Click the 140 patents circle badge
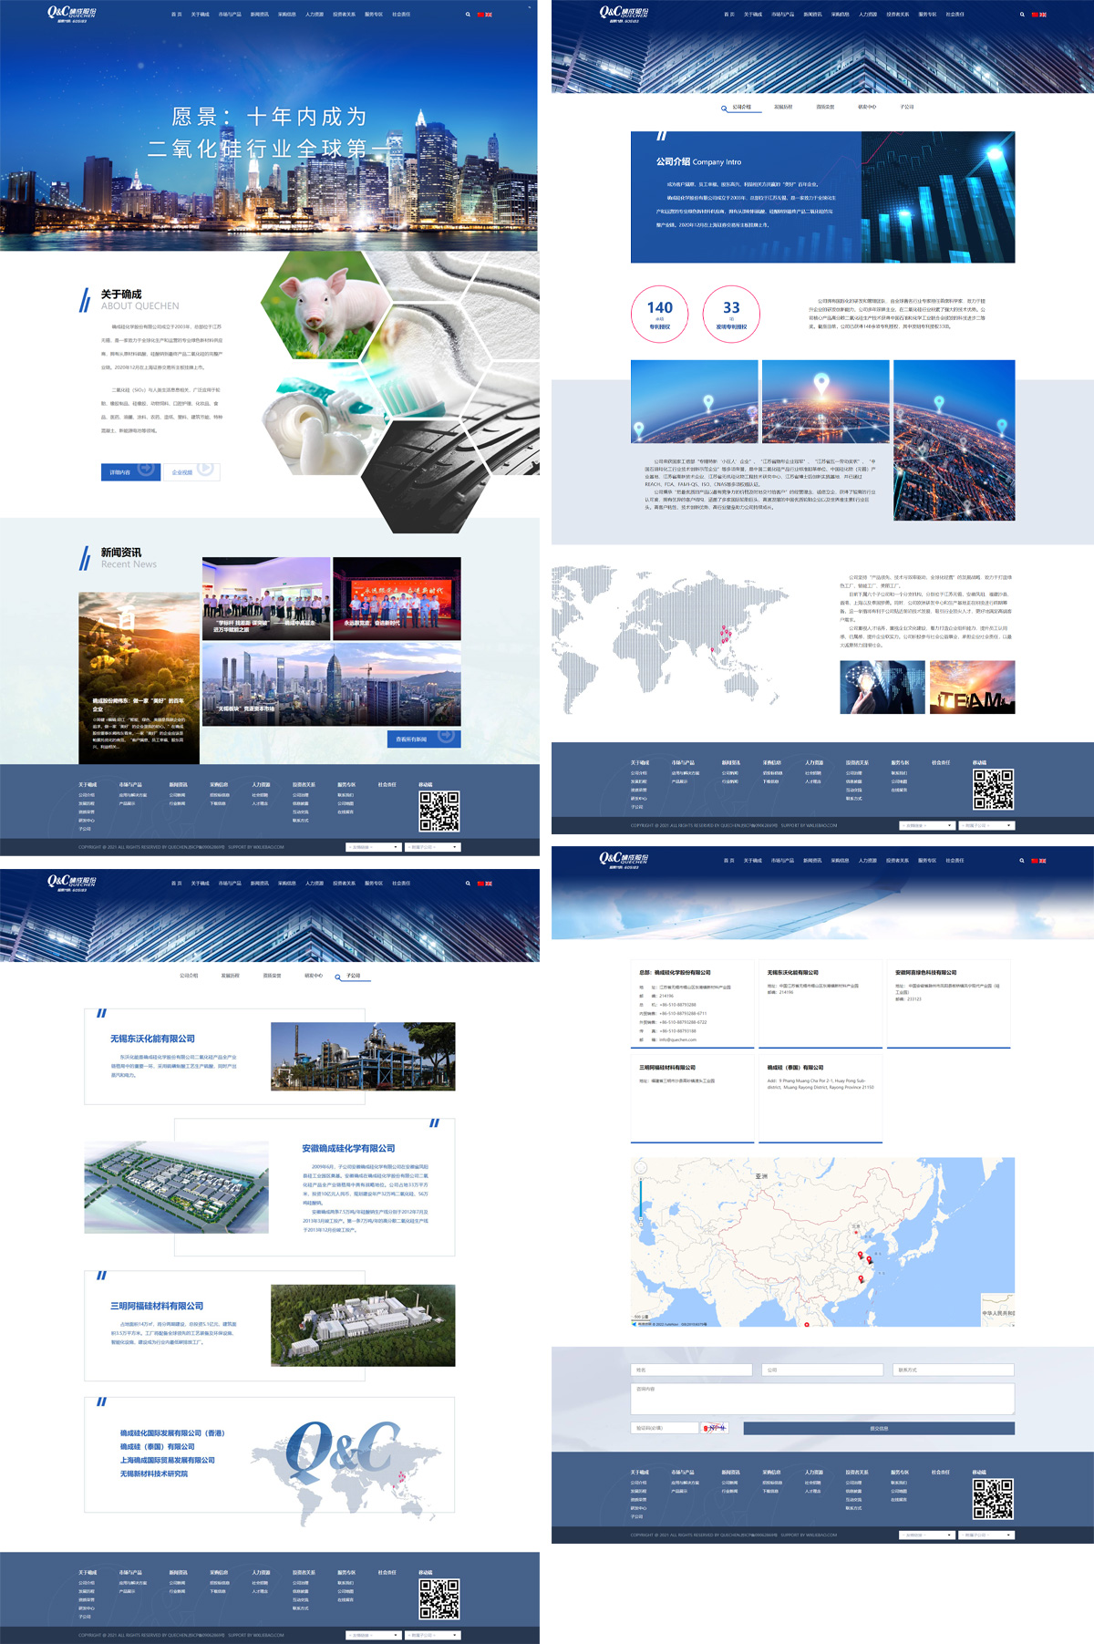 (659, 314)
